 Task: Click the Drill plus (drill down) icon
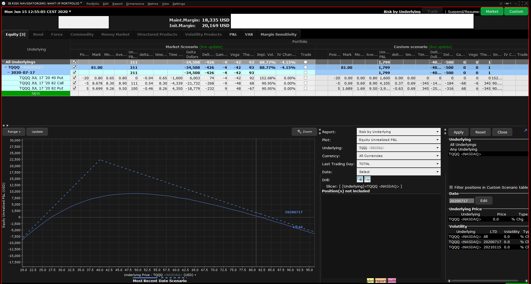[x=360, y=180]
